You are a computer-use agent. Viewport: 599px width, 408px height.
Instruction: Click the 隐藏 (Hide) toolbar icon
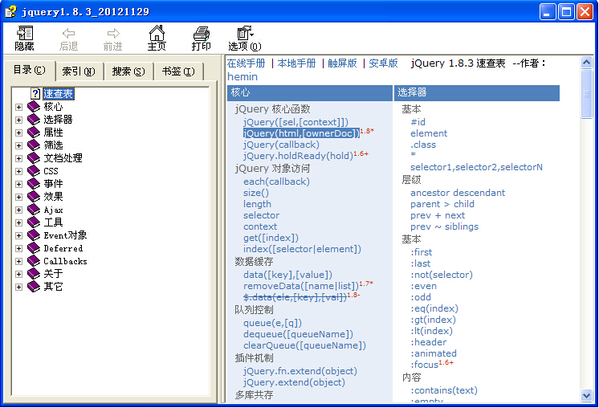click(x=25, y=33)
